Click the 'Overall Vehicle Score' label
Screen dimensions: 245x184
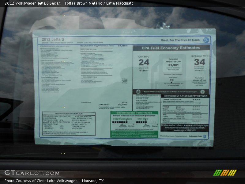tap(172, 99)
